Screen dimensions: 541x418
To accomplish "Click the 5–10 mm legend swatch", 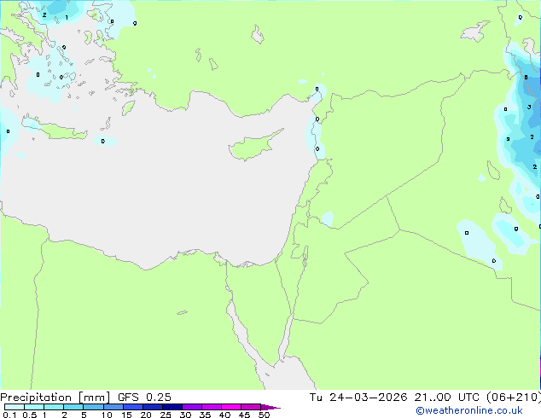I will coord(93,407).
